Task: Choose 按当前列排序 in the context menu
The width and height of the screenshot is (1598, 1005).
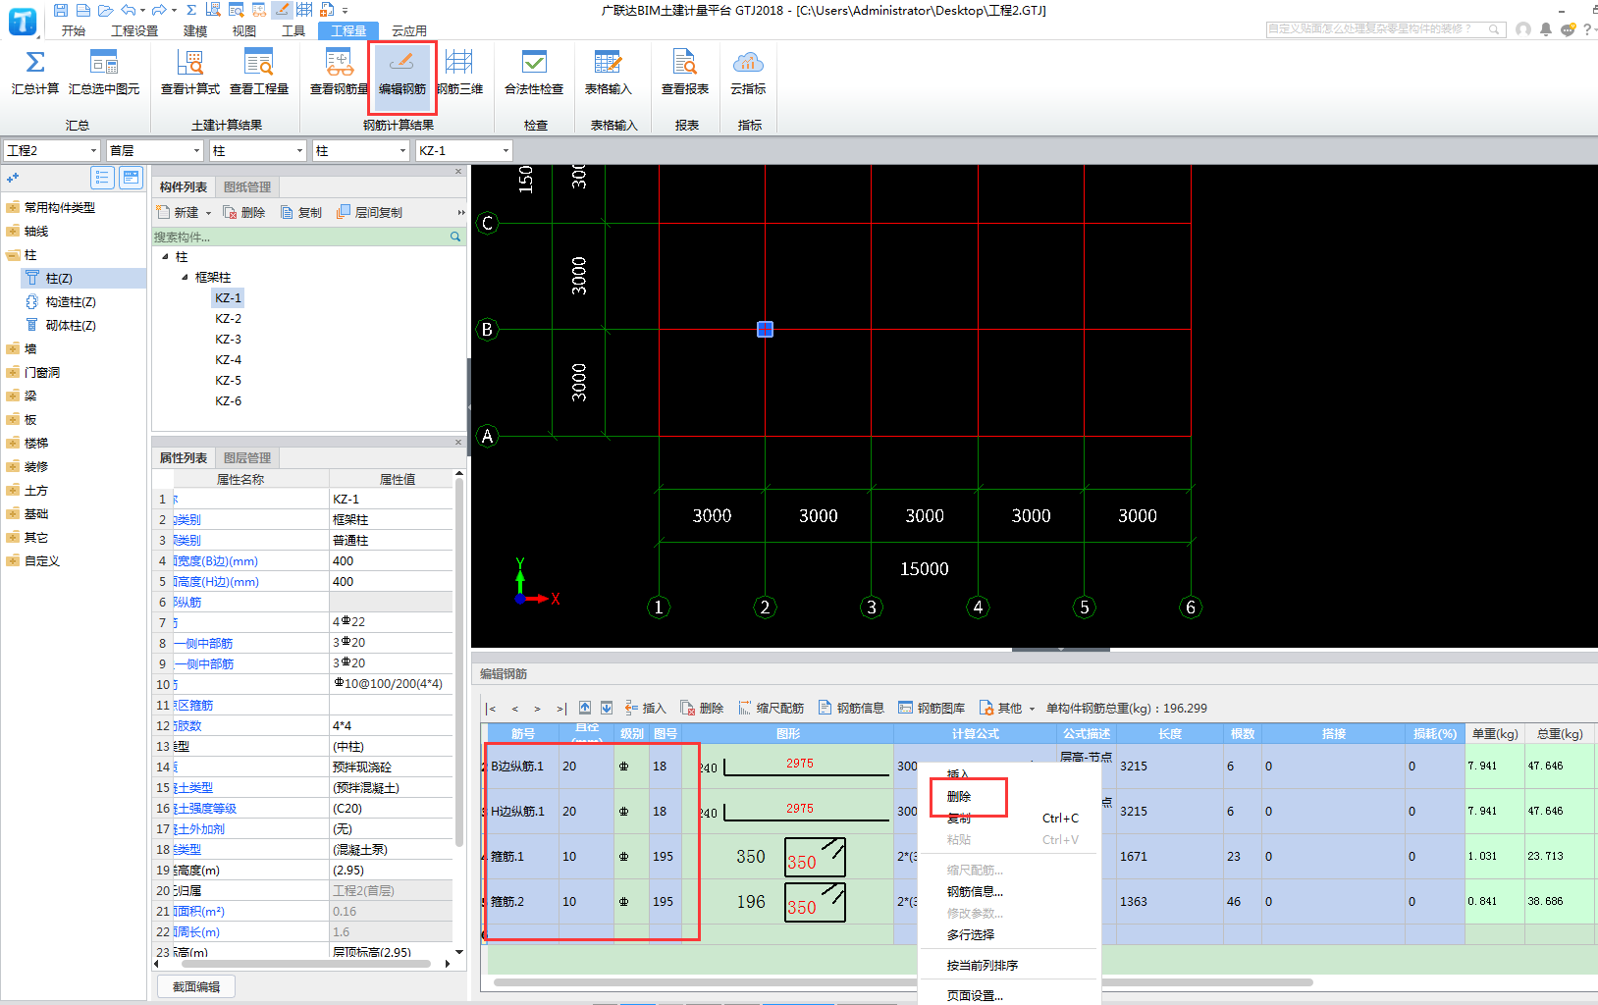Action: [983, 965]
